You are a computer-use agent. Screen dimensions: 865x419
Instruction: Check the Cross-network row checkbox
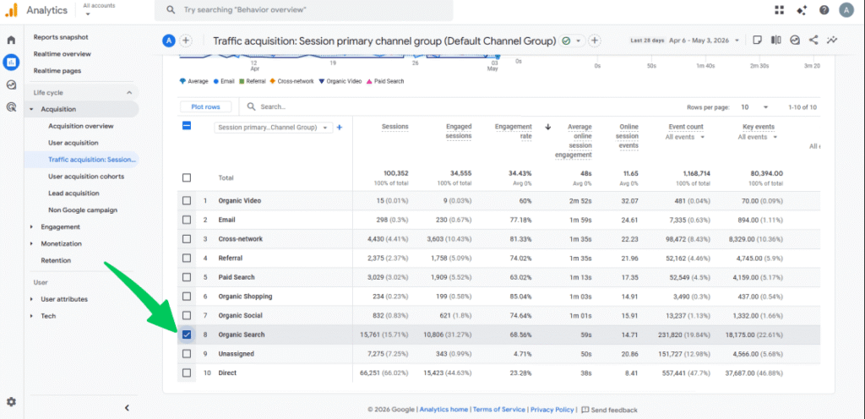[187, 239]
